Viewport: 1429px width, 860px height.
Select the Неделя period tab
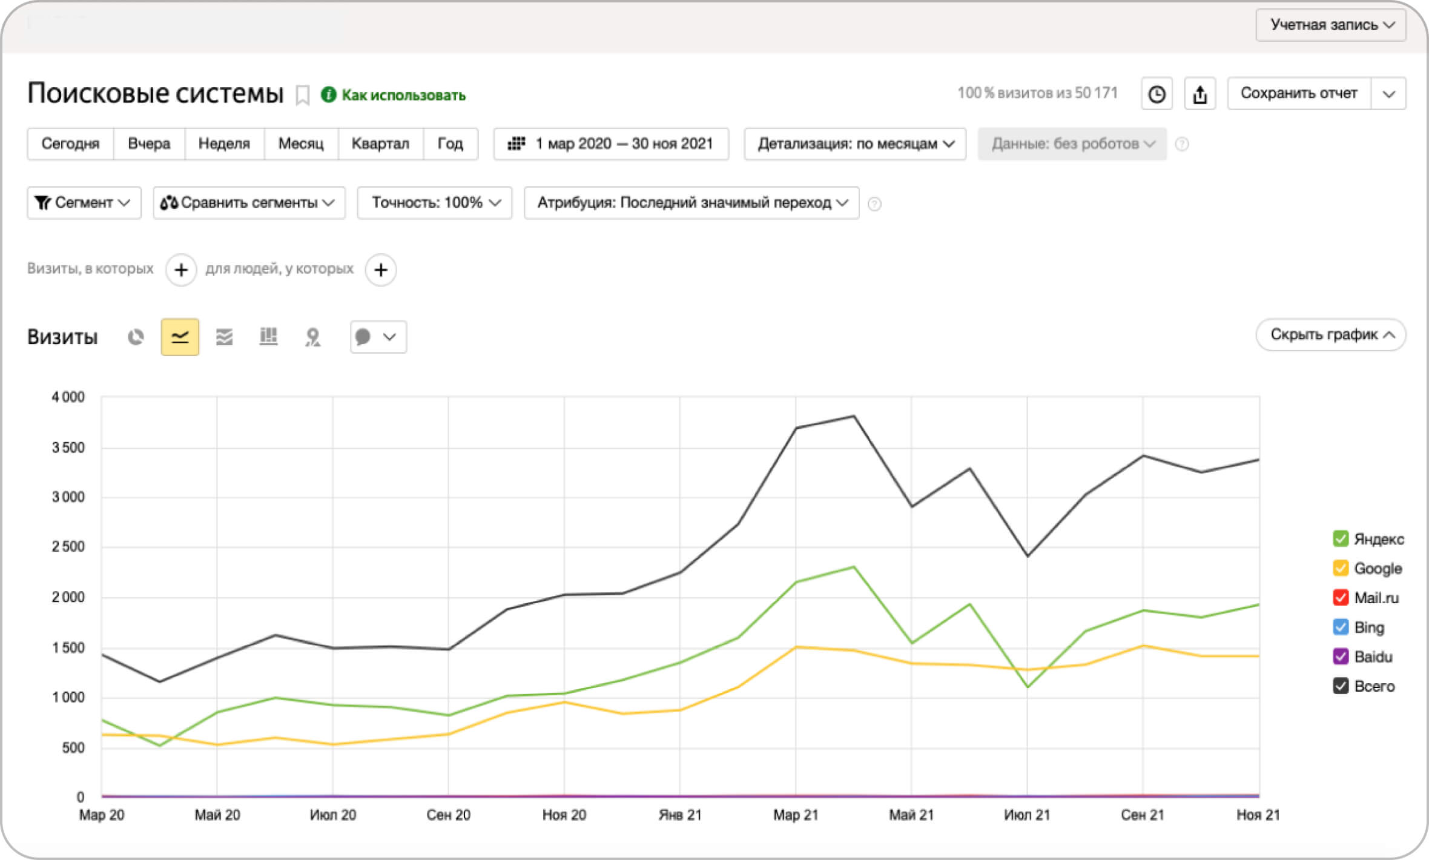[x=224, y=144]
